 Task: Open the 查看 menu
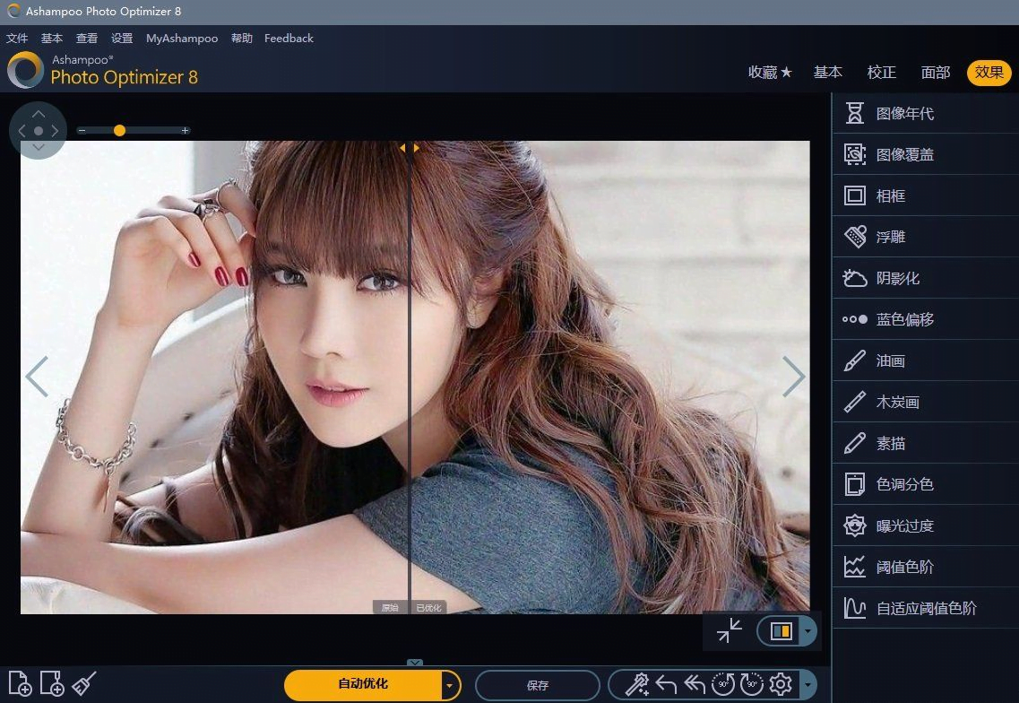click(x=86, y=39)
